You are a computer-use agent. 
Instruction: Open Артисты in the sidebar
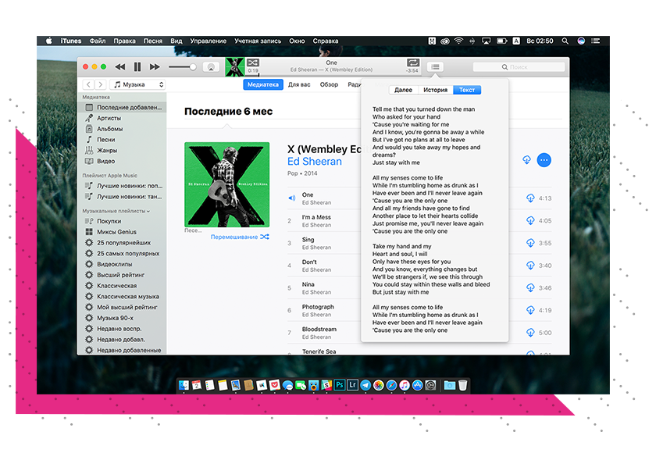pyautogui.click(x=123, y=119)
